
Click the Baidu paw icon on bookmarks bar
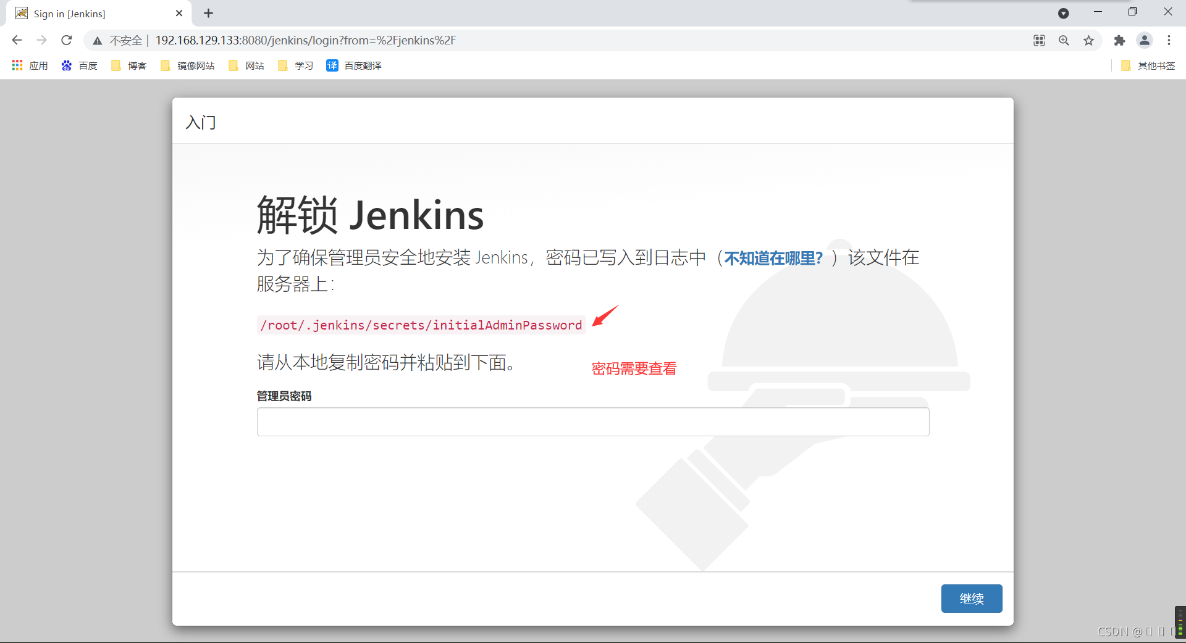pyautogui.click(x=67, y=65)
